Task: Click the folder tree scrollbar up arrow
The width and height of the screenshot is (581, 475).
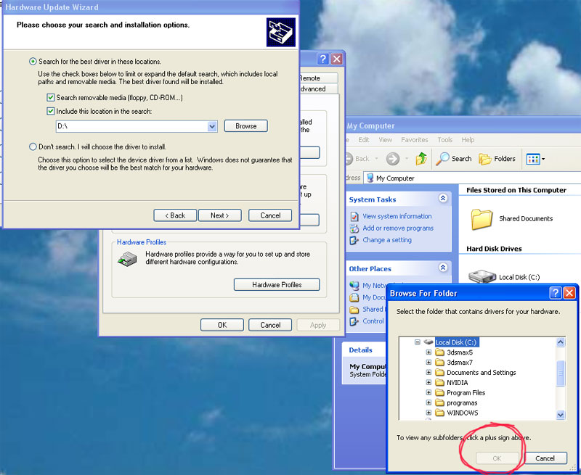Action: (x=561, y=342)
